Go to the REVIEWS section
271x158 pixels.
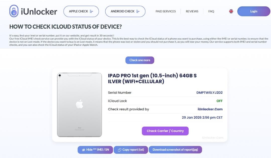click(x=192, y=11)
